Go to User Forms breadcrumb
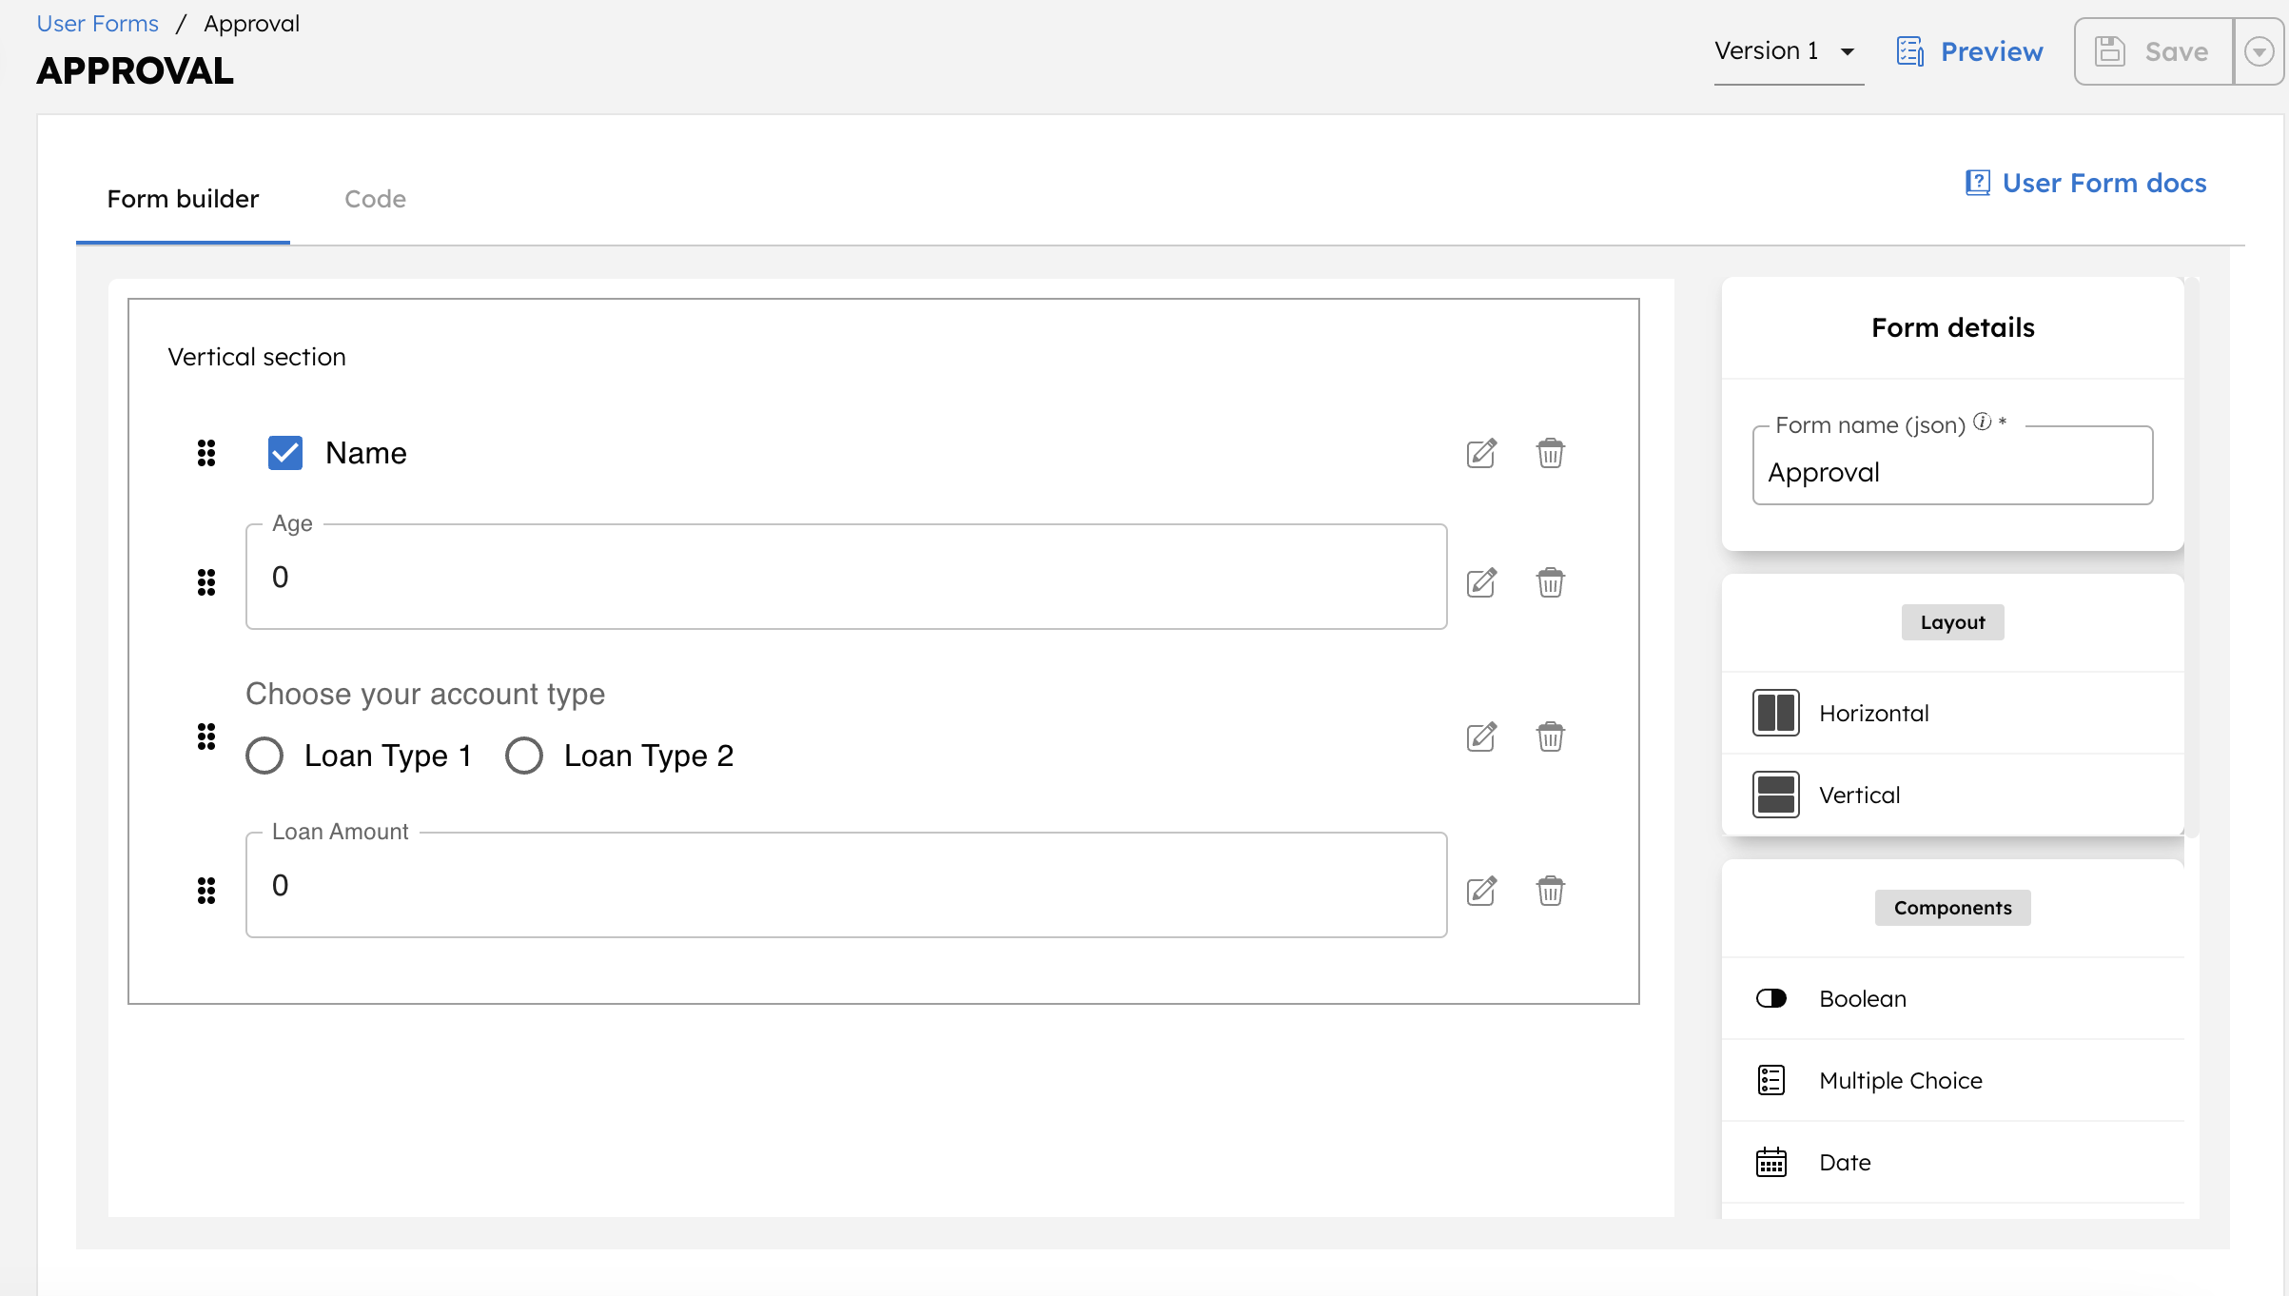The image size is (2289, 1296). 98,24
